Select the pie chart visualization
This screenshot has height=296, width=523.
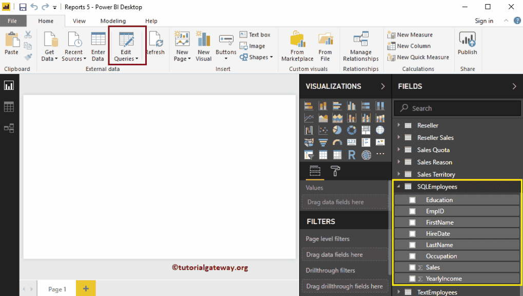[337, 130]
